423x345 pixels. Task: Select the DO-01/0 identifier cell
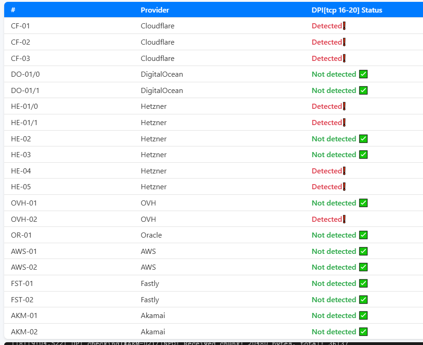(x=26, y=74)
